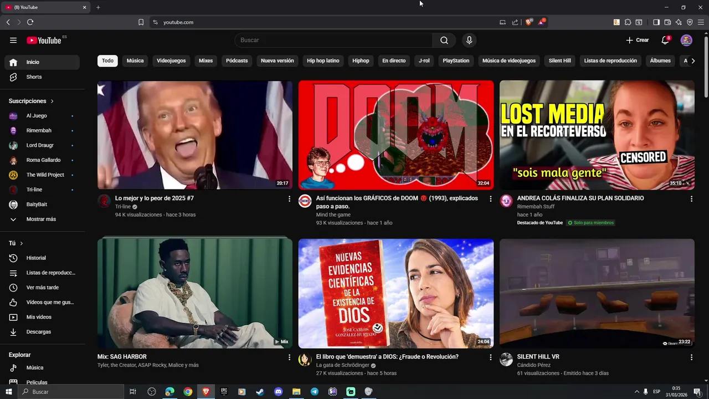Go back with browser back arrow

click(x=8, y=22)
